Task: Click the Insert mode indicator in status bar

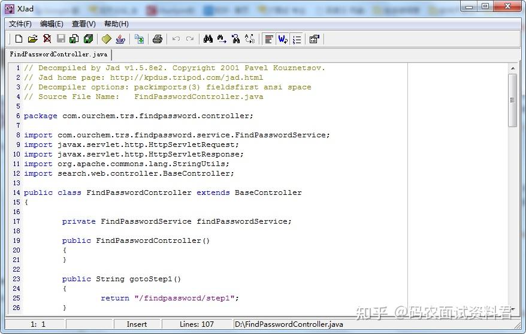Action: pos(137,324)
